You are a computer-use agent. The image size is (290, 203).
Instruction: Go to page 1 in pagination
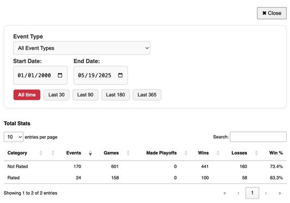click(252, 193)
